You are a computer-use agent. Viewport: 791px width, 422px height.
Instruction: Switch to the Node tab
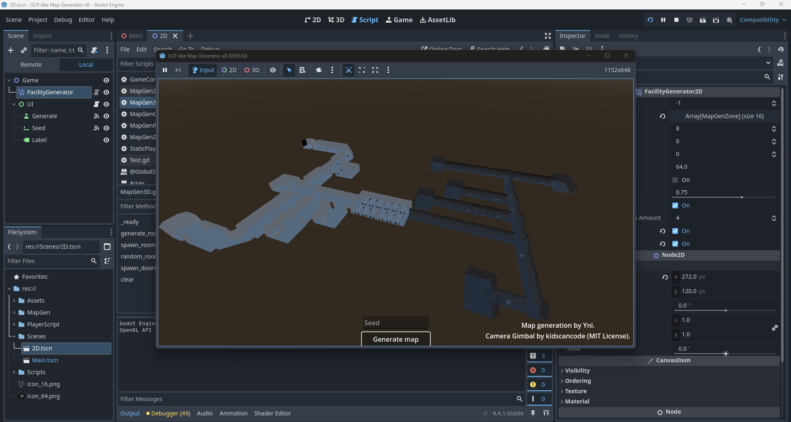point(602,36)
